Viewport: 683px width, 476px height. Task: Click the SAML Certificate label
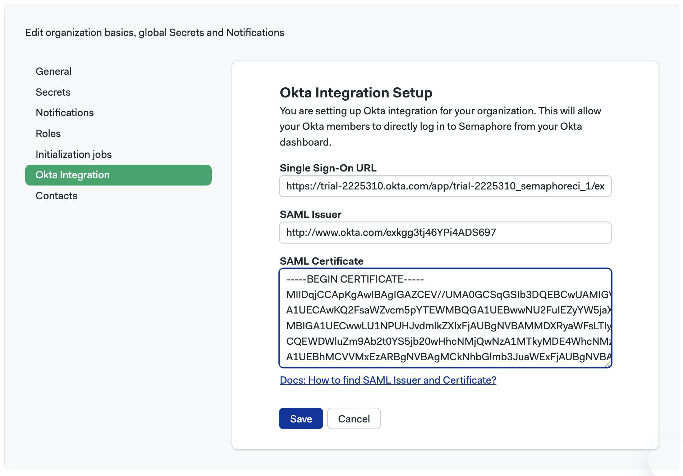pyautogui.click(x=322, y=261)
